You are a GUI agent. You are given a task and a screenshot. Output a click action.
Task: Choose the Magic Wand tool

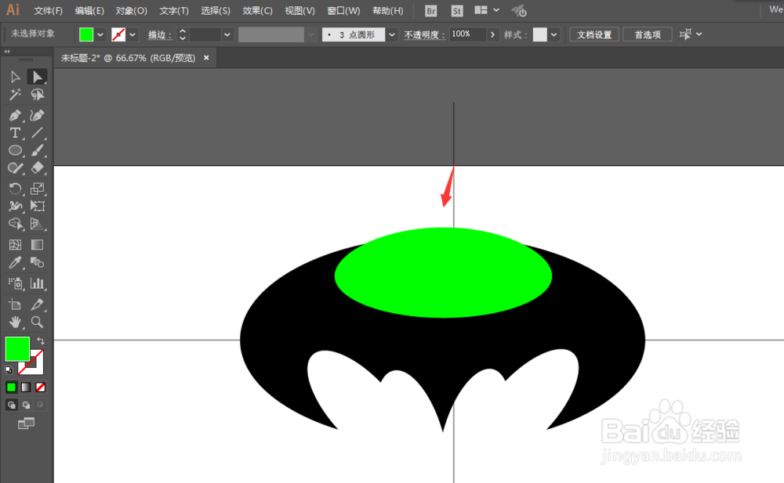tap(14, 94)
